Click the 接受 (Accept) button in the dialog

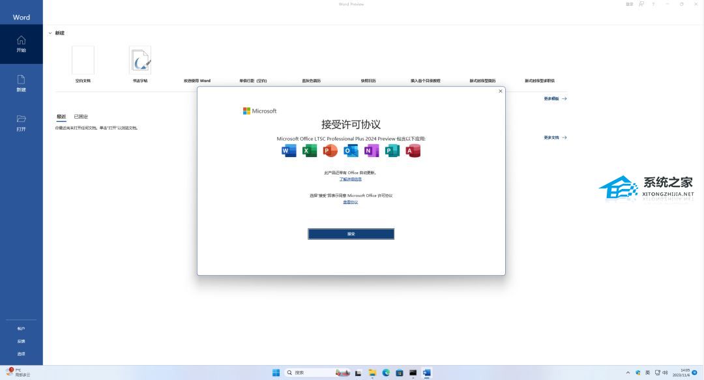tap(351, 233)
